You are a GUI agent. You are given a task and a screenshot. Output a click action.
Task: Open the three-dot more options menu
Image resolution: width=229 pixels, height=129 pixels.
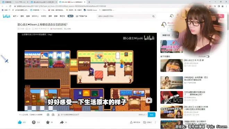(155, 122)
